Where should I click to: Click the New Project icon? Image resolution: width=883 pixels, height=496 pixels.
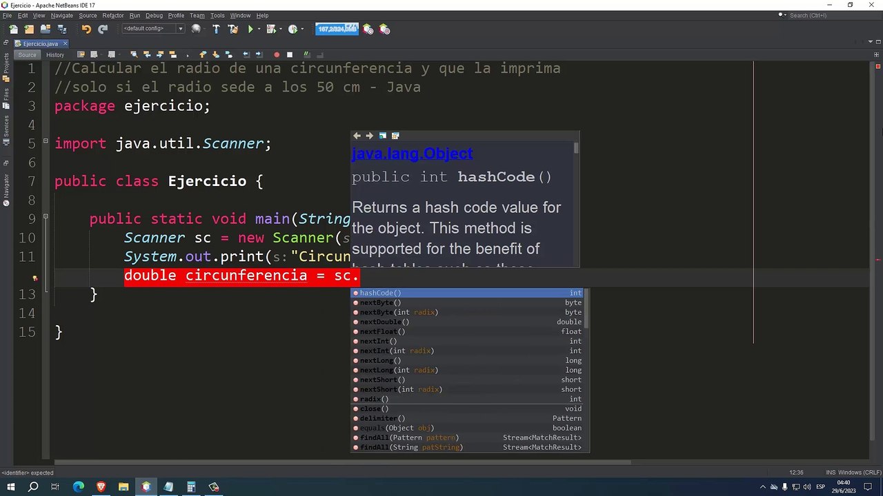pos(29,29)
